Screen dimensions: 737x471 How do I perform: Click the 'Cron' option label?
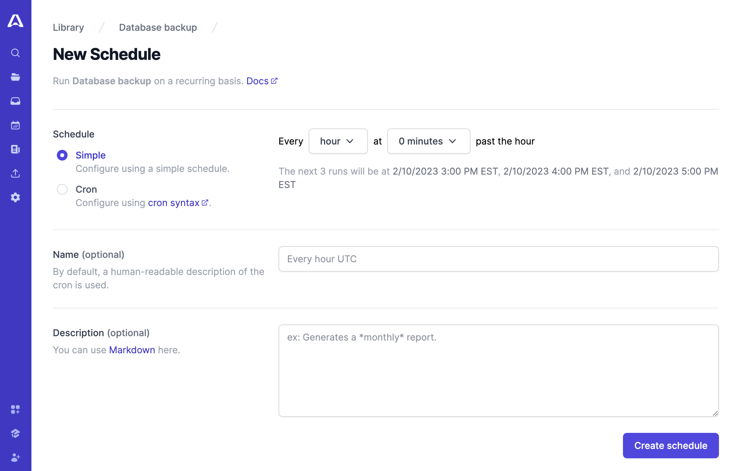coord(86,189)
